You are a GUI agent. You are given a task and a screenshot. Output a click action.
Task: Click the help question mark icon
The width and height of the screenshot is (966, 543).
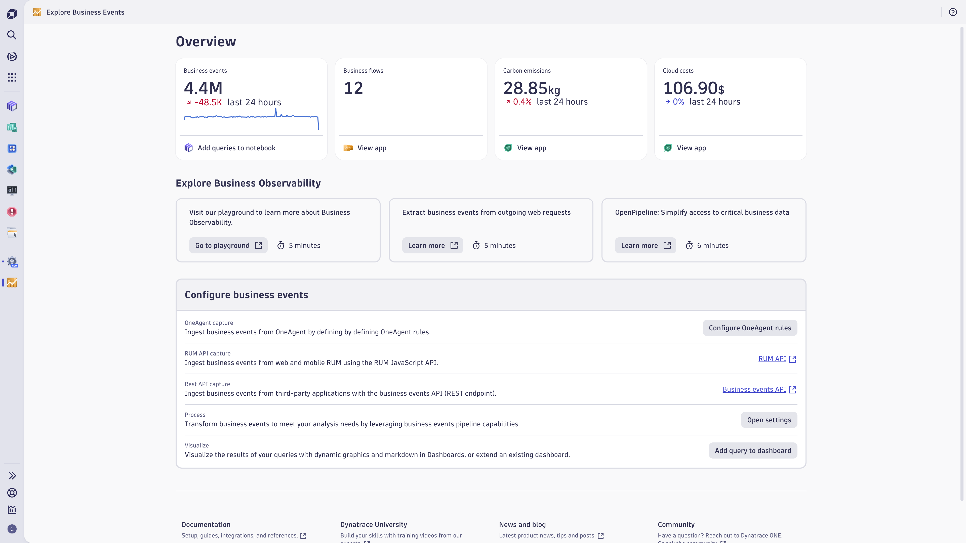pos(952,12)
